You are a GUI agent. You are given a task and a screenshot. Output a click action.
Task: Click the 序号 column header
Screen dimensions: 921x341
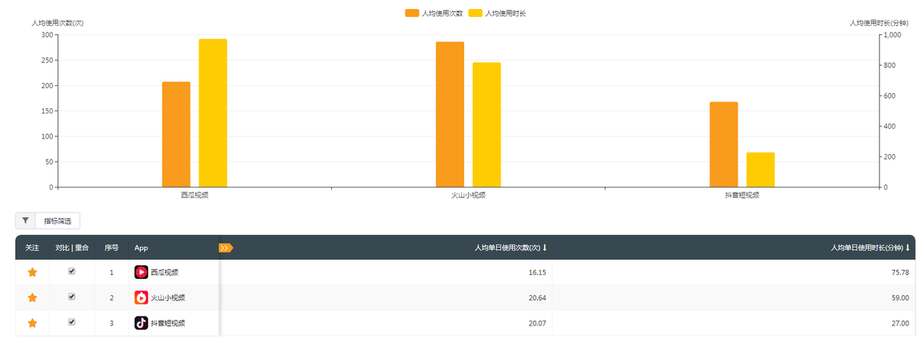111,248
